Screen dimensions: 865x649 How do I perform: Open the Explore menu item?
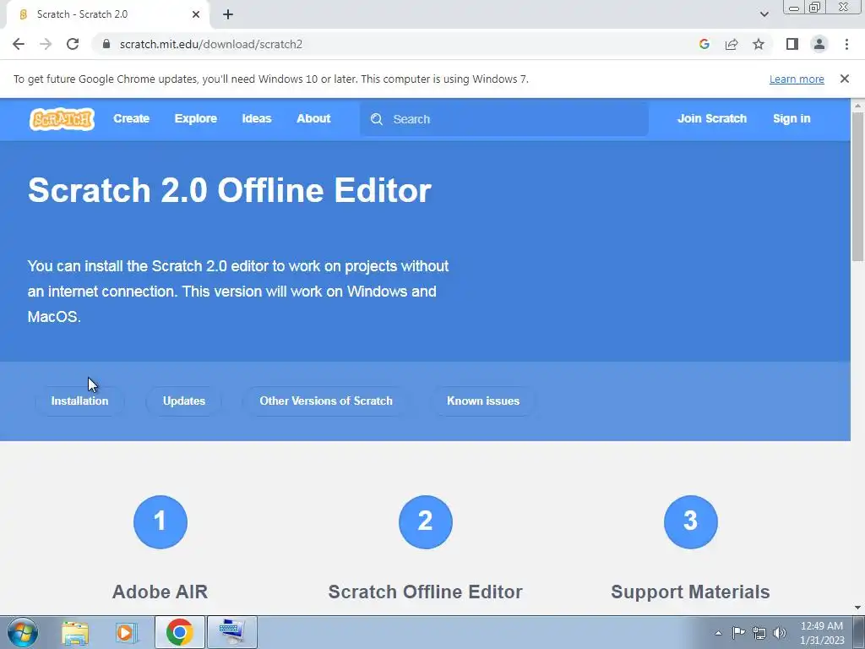click(196, 118)
